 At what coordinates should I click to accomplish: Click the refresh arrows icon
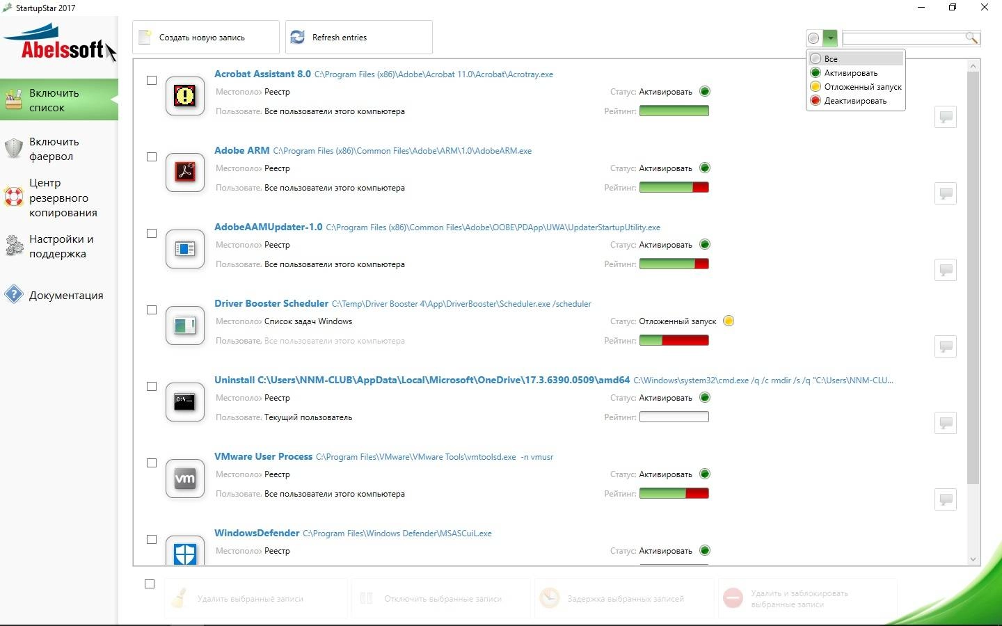297,37
